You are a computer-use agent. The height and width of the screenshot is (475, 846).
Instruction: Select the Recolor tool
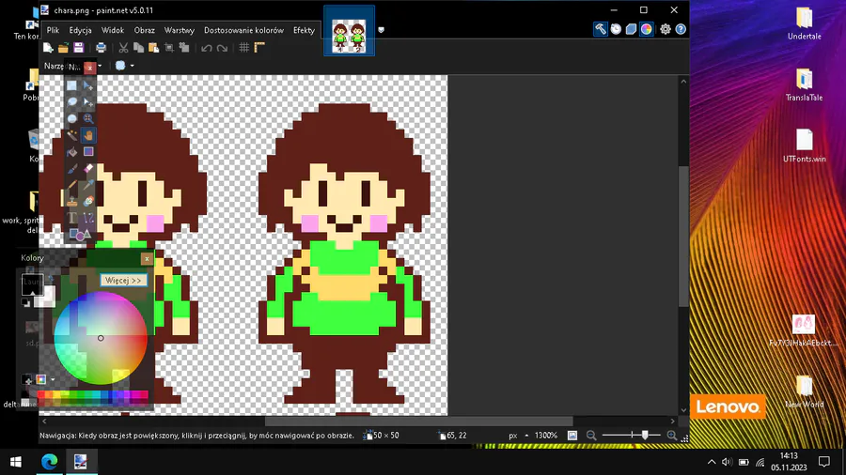(x=88, y=202)
